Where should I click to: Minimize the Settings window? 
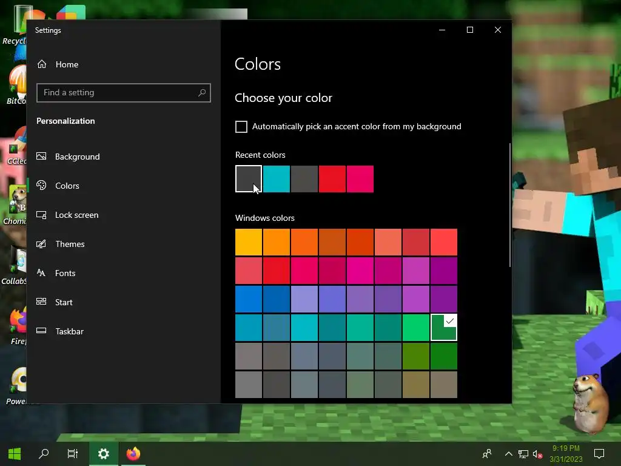[442, 30]
